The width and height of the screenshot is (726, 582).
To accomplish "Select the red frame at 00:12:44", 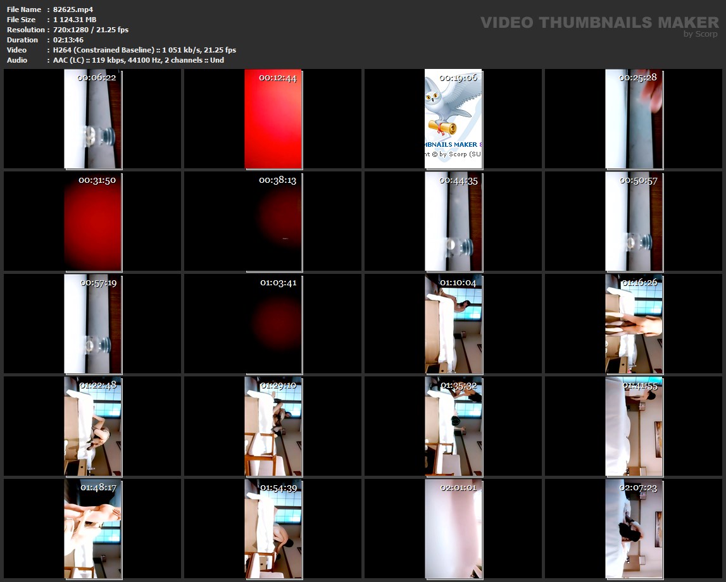I will click(273, 119).
